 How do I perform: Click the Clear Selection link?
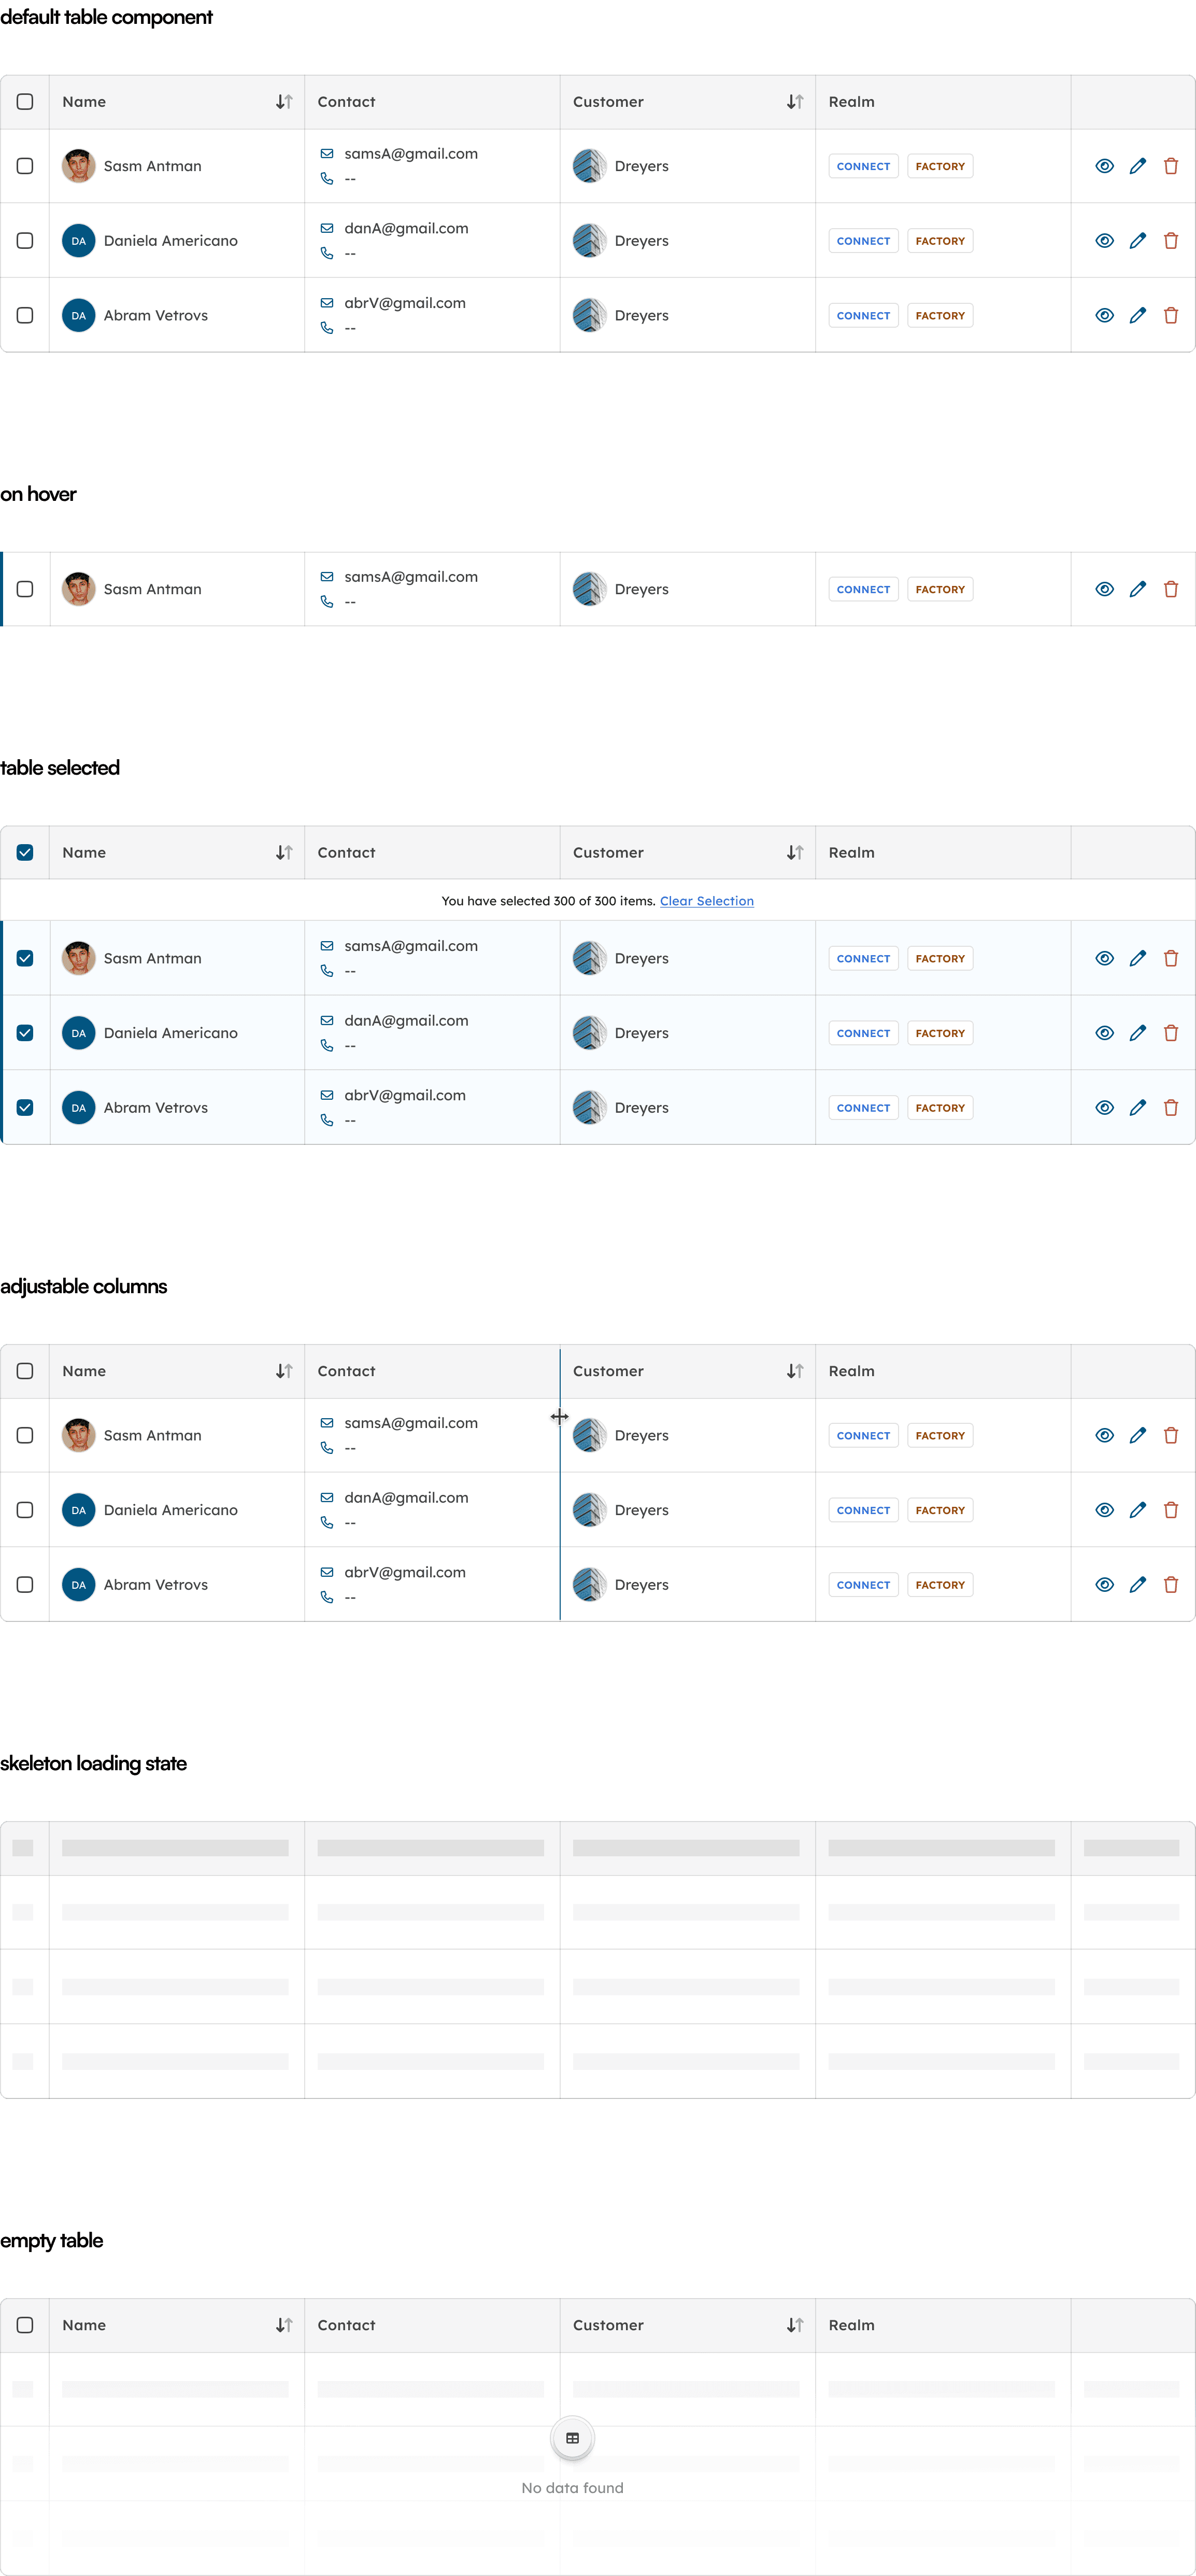pos(706,901)
